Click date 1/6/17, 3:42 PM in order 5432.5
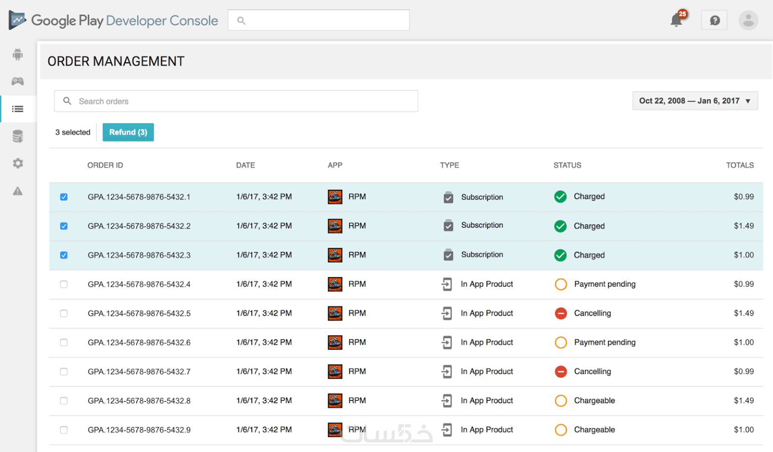The height and width of the screenshot is (452, 773). (x=264, y=313)
